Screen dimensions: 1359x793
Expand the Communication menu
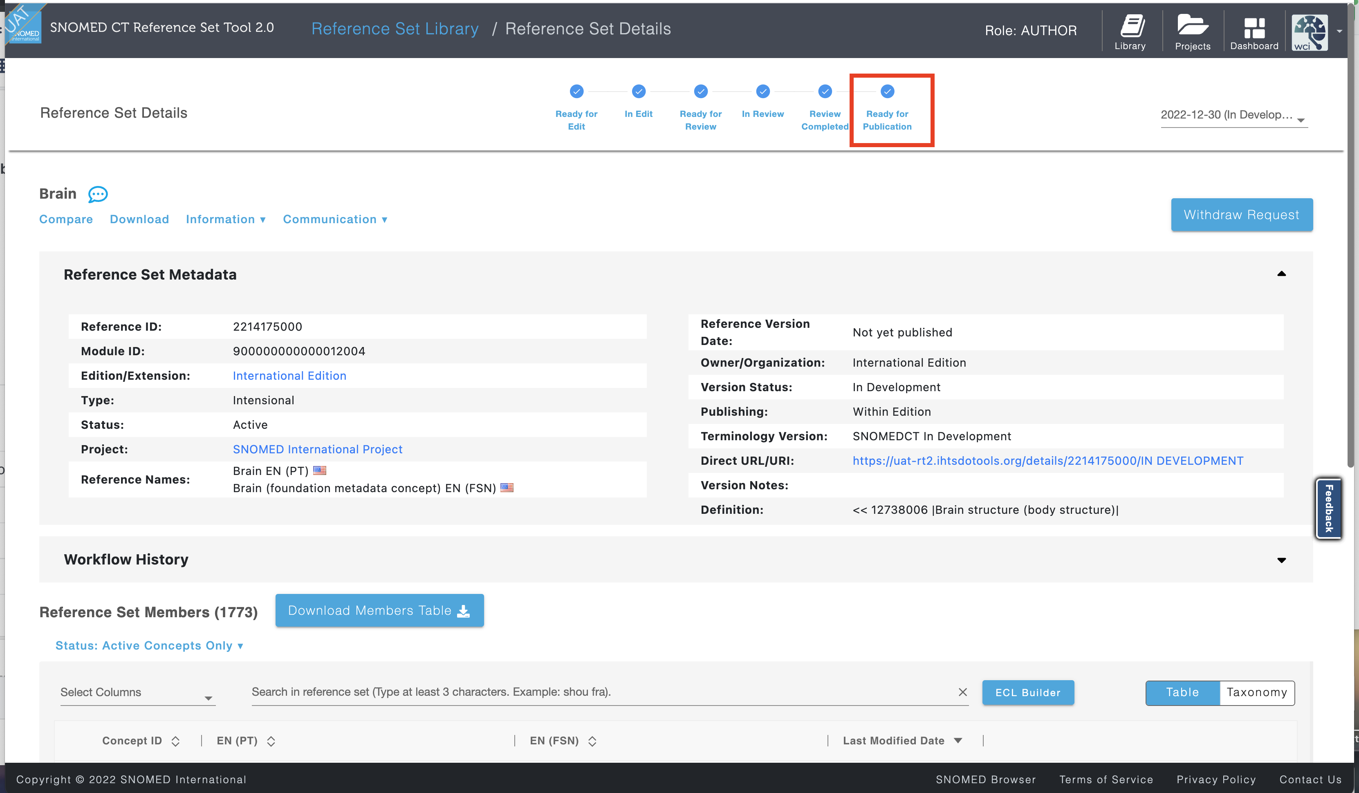coord(335,220)
